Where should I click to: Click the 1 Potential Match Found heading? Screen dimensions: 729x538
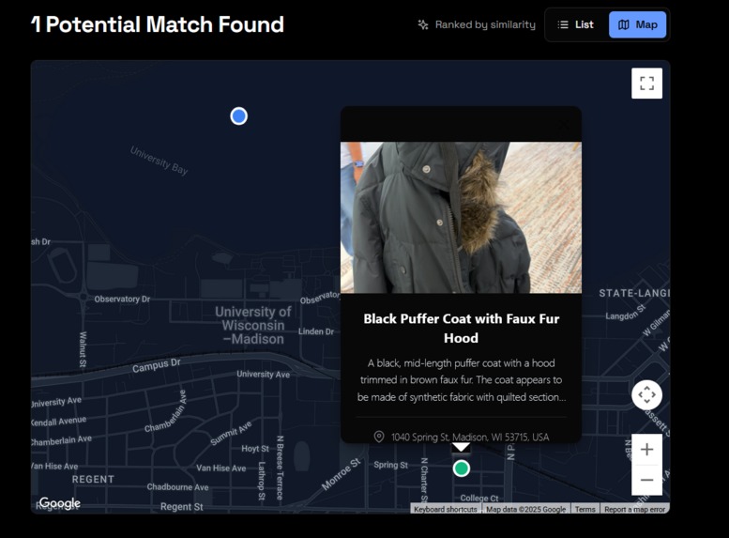[x=158, y=24]
